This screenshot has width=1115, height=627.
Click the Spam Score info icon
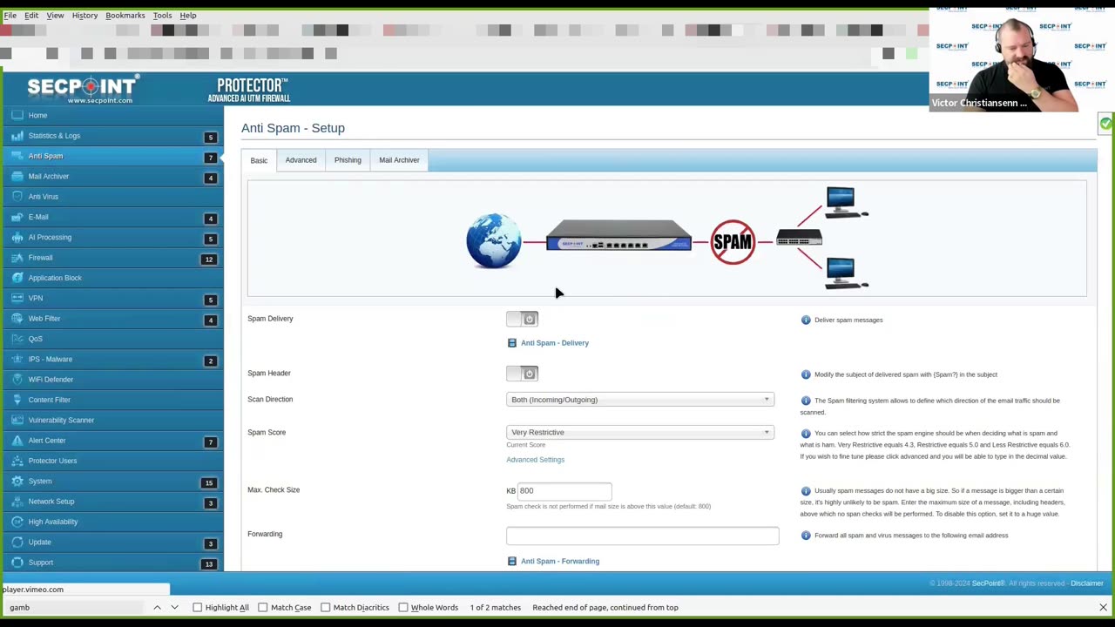(806, 433)
